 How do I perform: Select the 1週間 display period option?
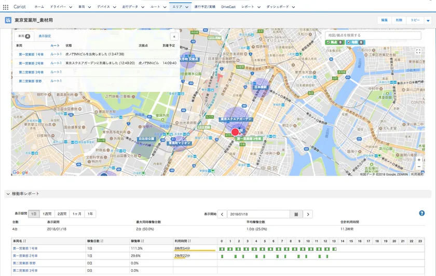pos(47,214)
